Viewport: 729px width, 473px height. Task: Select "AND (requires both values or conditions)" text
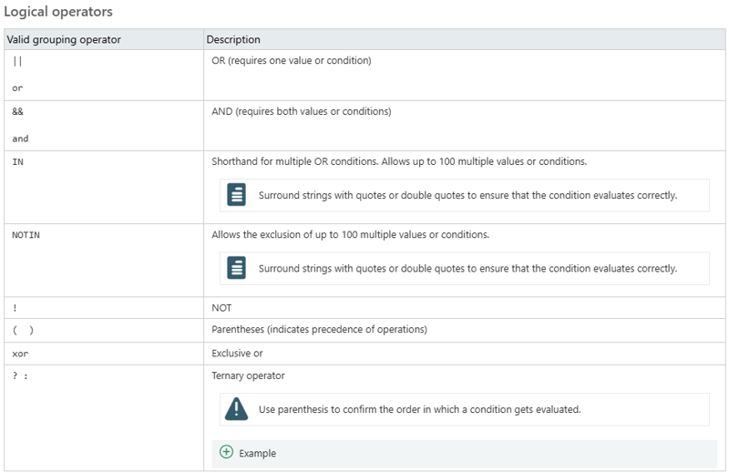coord(301,111)
